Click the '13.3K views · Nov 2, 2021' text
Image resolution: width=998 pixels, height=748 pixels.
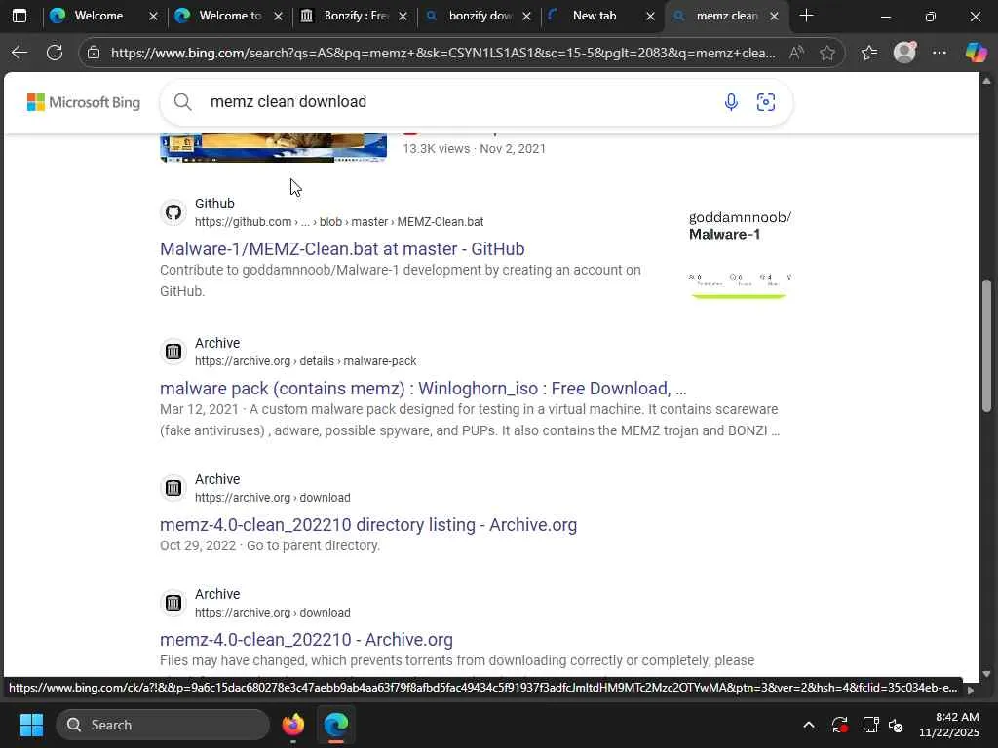(475, 149)
